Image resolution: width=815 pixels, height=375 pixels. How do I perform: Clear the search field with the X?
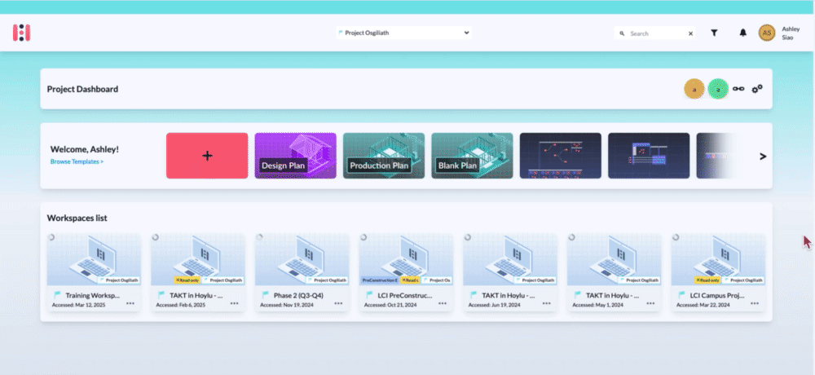[691, 33]
